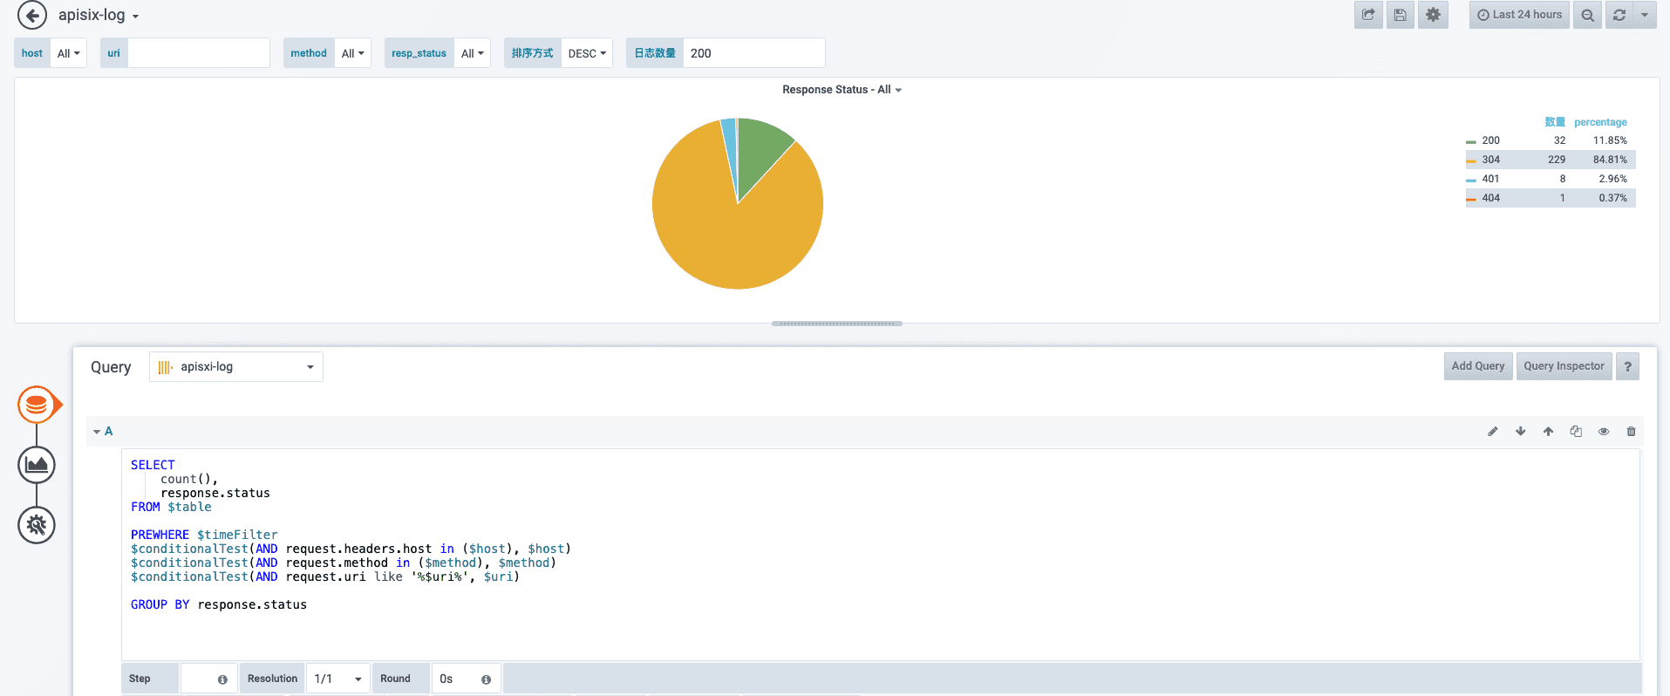Open the Response Status - All panel title menu
Screen dimensions: 1670x696
tap(842, 90)
